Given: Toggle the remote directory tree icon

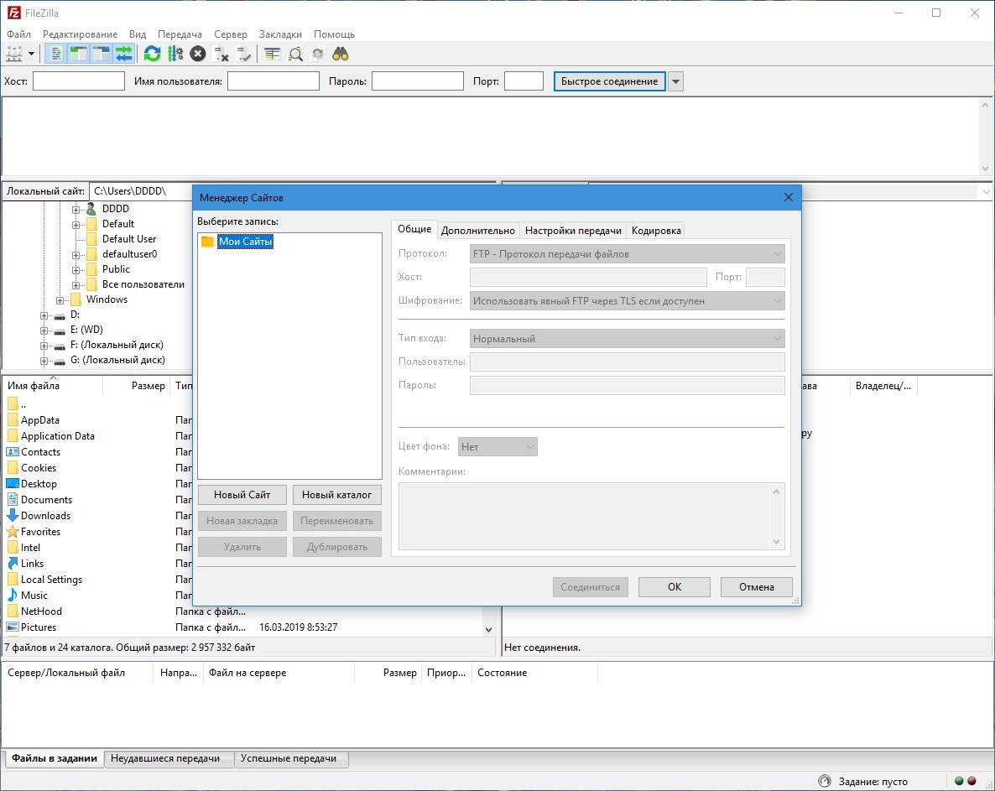Looking at the screenshot, I should [102, 54].
